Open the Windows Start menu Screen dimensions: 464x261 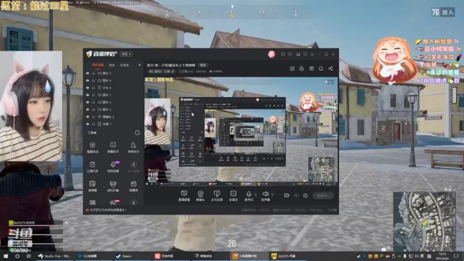coord(5,256)
